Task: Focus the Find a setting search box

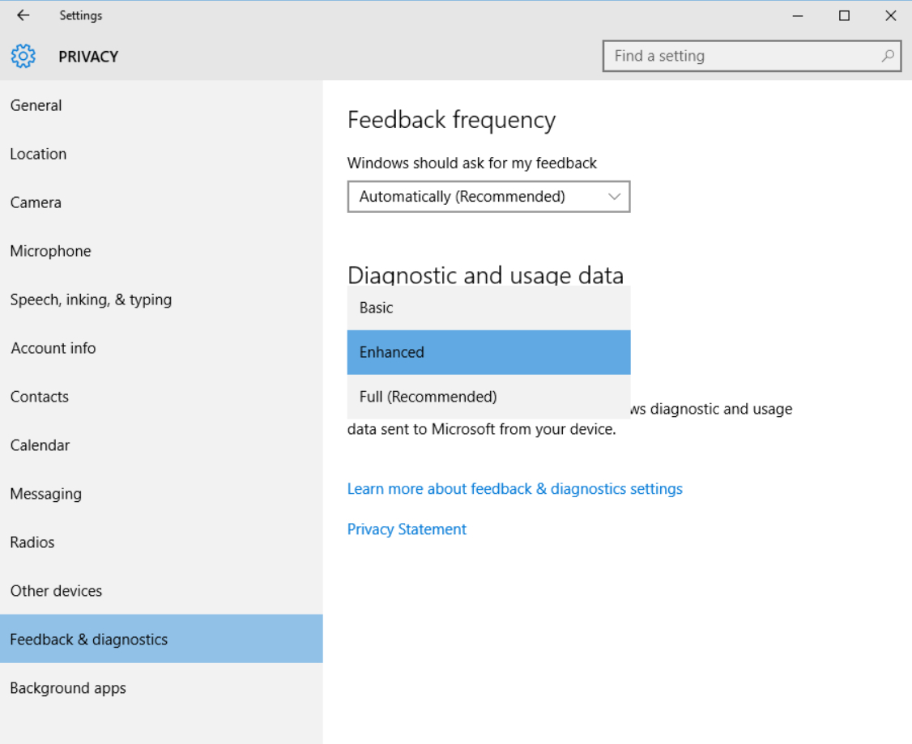Action: 752,56
